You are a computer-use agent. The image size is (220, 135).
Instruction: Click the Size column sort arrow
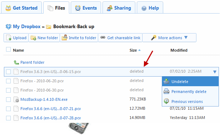tap(139, 50)
